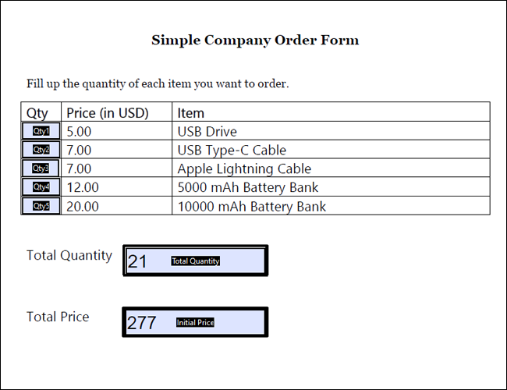Click the '5000 mAh Battery Bank' item
The image size is (507, 390).
point(247,187)
